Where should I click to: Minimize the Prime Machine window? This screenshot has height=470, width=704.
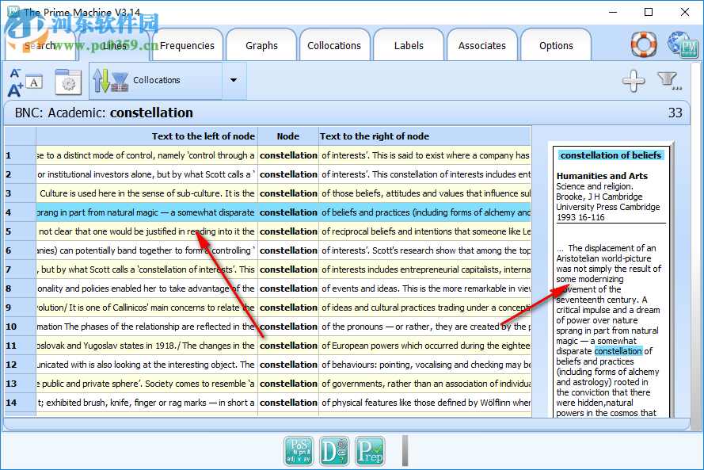613,12
